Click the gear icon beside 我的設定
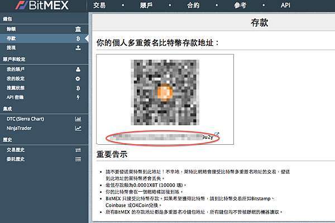The image size is (335, 223). 78,79
